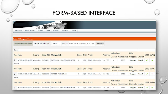
Task: Click course code IF165602
Action: pos(45,74)
